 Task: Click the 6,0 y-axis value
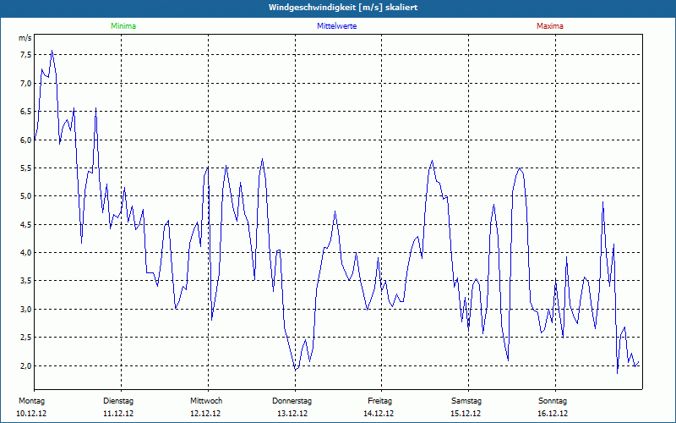(x=25, y=140)
